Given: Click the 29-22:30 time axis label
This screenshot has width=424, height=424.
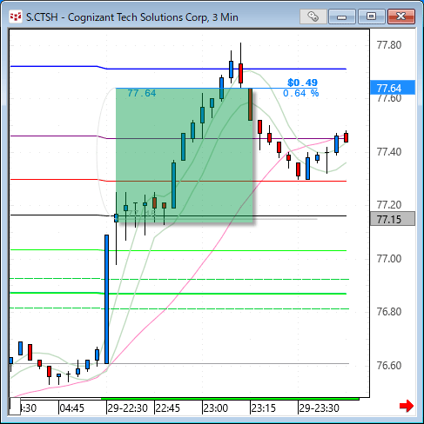Looking at the screenshot, I should (x=128, y=408).
